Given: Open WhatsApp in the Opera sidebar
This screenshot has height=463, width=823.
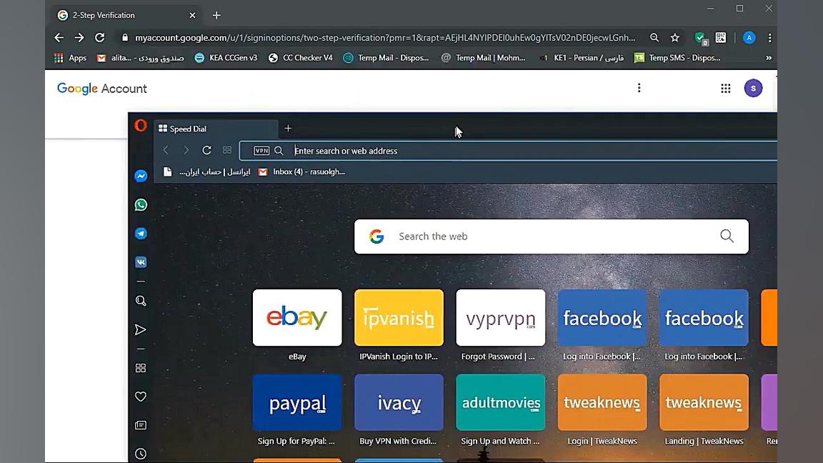Looking at the screenshot, I should tap(141, 205).
